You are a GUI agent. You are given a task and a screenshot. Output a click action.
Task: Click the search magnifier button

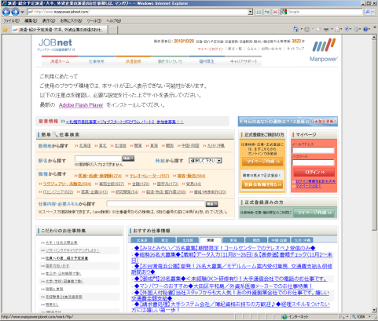pos(367,12)
